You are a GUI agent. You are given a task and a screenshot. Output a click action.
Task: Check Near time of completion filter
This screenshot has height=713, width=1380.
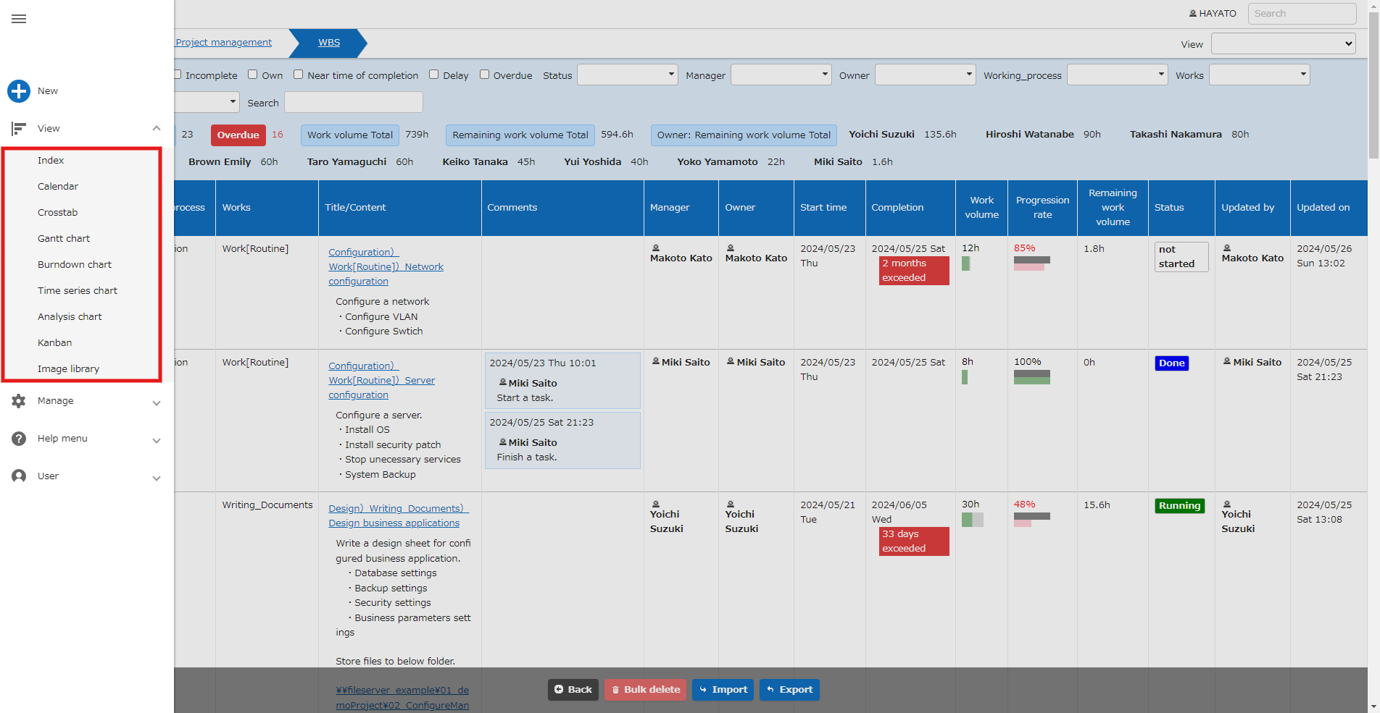point(298,75)
